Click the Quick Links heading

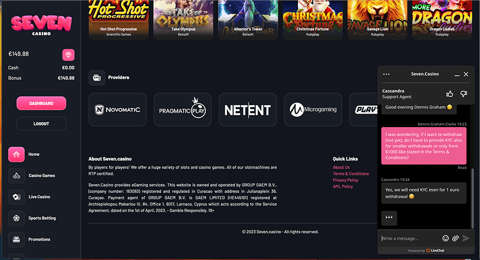(x=345, y=159)
